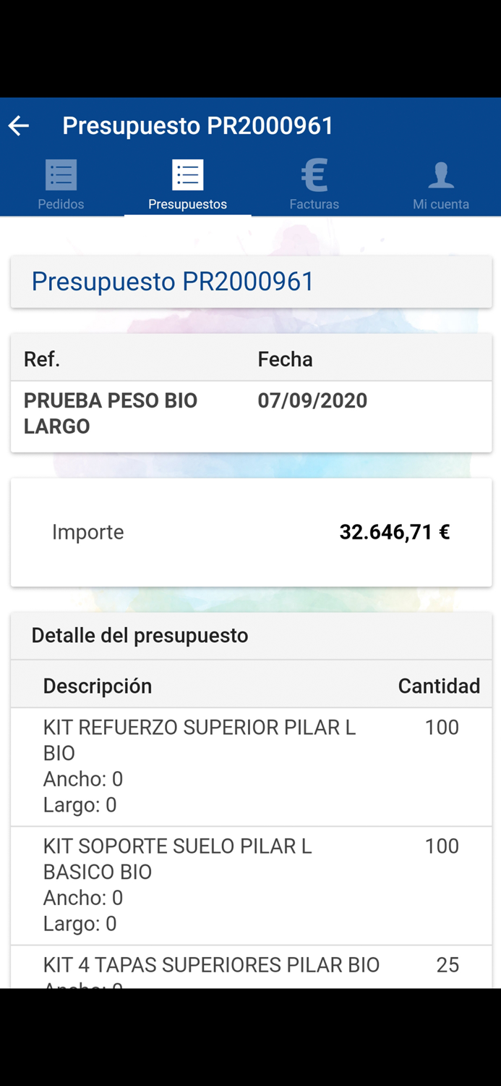Tap the Cantidad column header
The width and height of the screenshot is (501, 1086).
pos(439,686)
